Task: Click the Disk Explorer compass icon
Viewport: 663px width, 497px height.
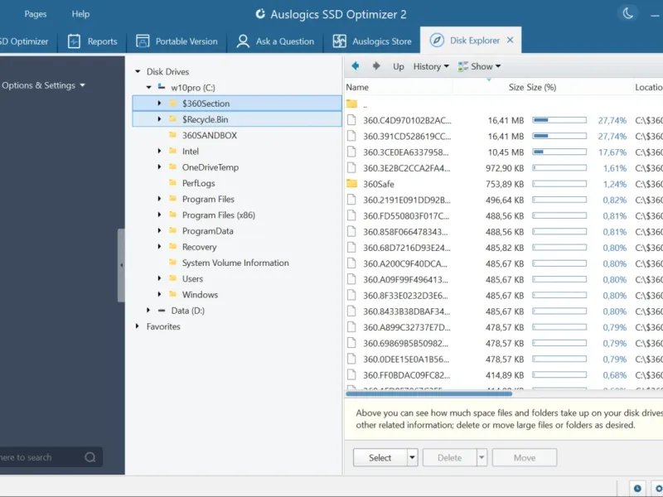Action: (x=437, y=40)
